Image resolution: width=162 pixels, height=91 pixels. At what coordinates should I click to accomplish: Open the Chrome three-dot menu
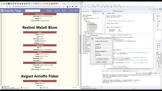point(79,7)
